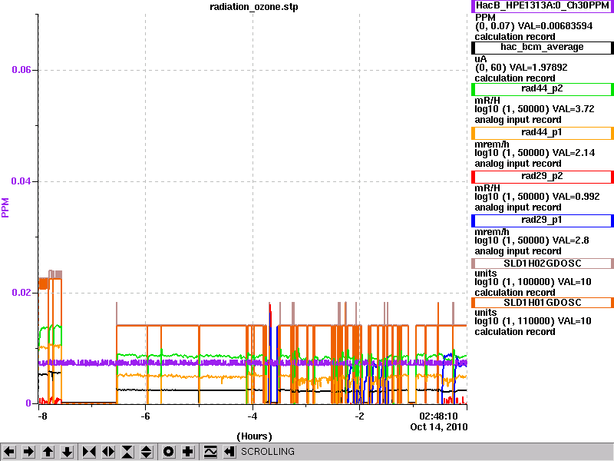The width and height of the screenshot is (614, 461).
Task: Click the VAL=3.72 readout for rad44_p2
Action: 573,109
